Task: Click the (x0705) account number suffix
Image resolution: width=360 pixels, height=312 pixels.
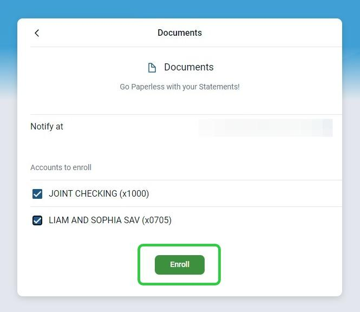Action: point(156,220)
